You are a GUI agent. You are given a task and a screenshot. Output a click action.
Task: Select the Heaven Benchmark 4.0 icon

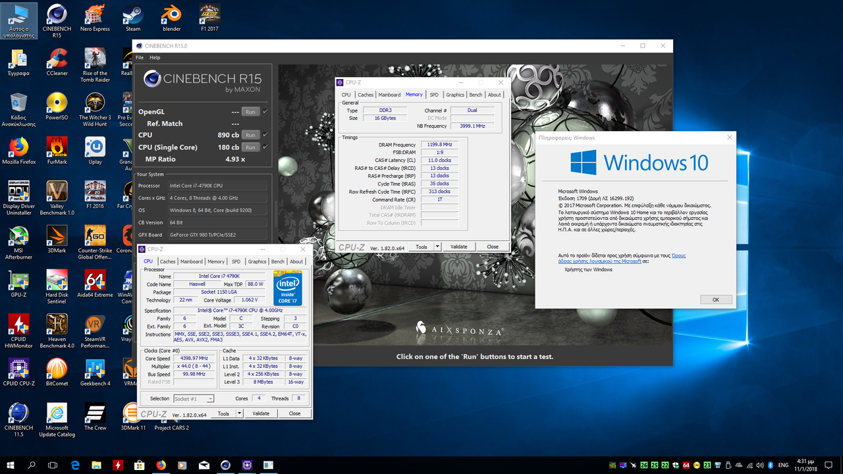click(57, 330)
